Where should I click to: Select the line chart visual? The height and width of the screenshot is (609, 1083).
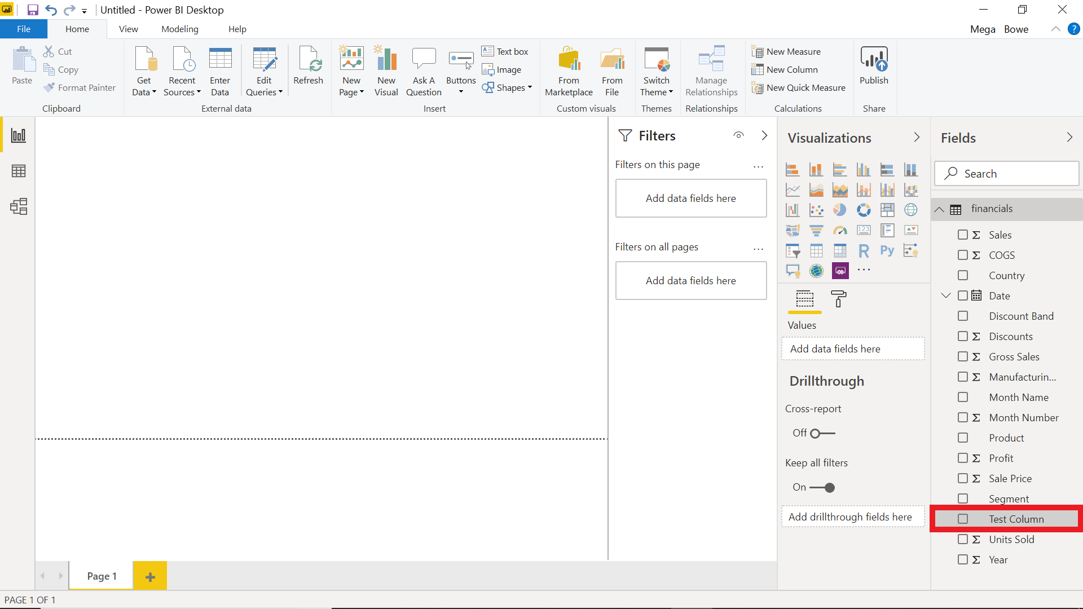(793, 190)
